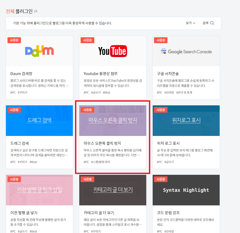Image resolution: width=240 pixels, height=233 pixels.
Task: Click #관리 및 통계 tag
Action: click(x=184, y=93)
